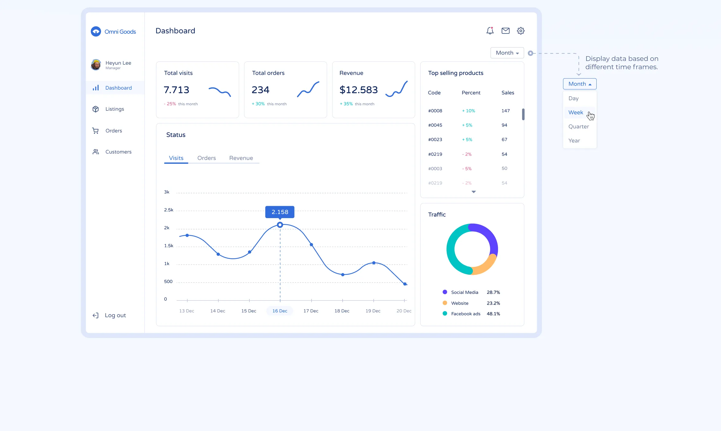Click the purple Social Media legend dot
The image size is (721, 431).
coord(444,292)
